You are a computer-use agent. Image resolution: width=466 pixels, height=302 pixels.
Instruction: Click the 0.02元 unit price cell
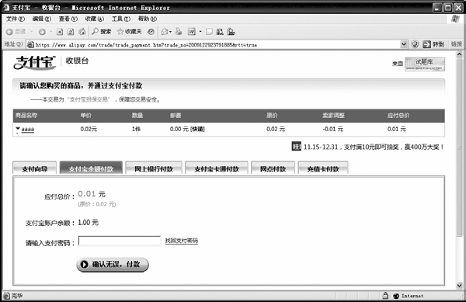tap(89, 129)
